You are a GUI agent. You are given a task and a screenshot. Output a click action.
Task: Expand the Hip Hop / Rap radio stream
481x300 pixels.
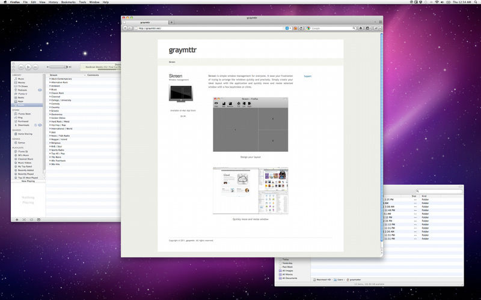pyautogui.click(x=50, y=125)
